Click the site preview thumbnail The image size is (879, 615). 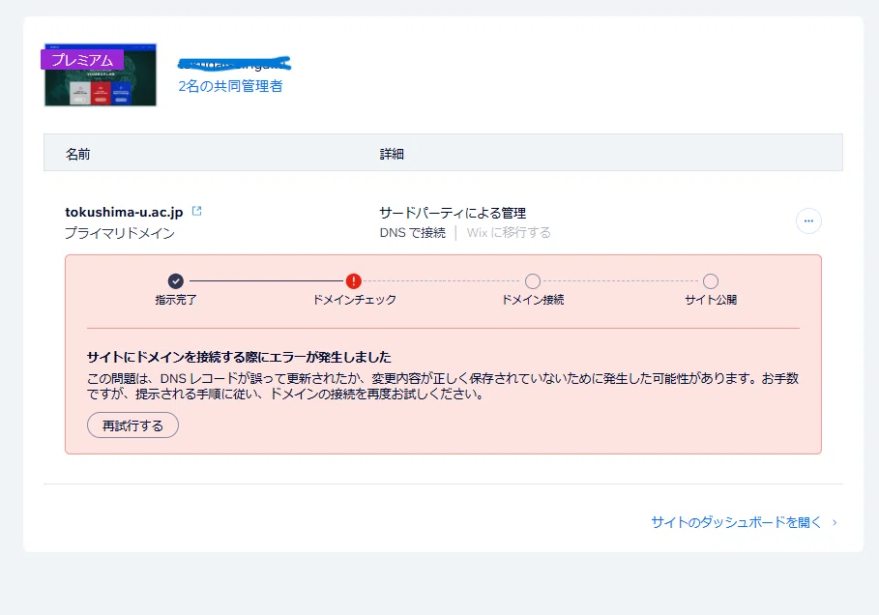click(x=101, y=74)
